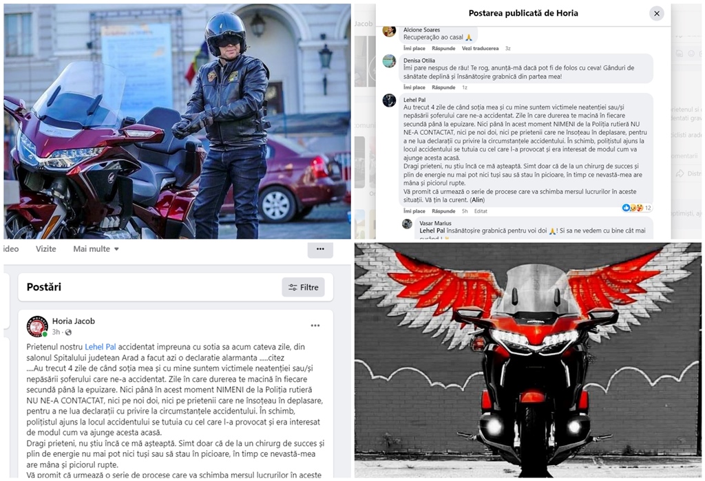705x481 pixels.
Task: Click Vezi traducerea under Alcione Soares comment
Action: click(480, 49)
